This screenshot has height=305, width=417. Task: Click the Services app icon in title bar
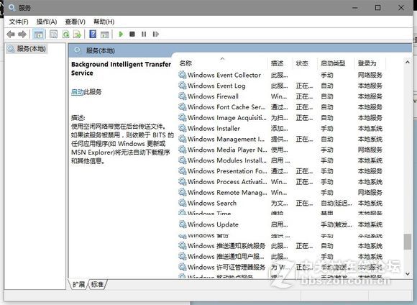12,7
